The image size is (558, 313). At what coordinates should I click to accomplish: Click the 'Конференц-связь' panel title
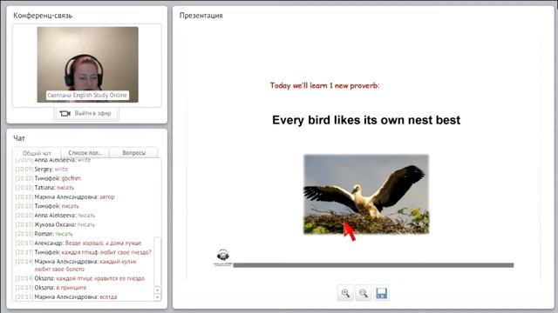[x=43, y=16]
